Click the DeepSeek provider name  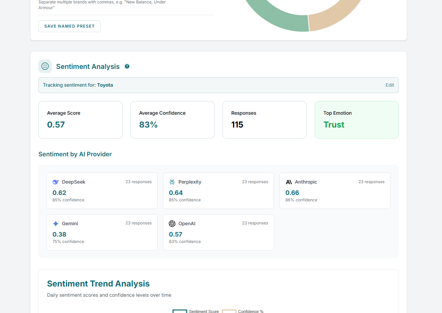pyautogui.click(x=74, y=182)
